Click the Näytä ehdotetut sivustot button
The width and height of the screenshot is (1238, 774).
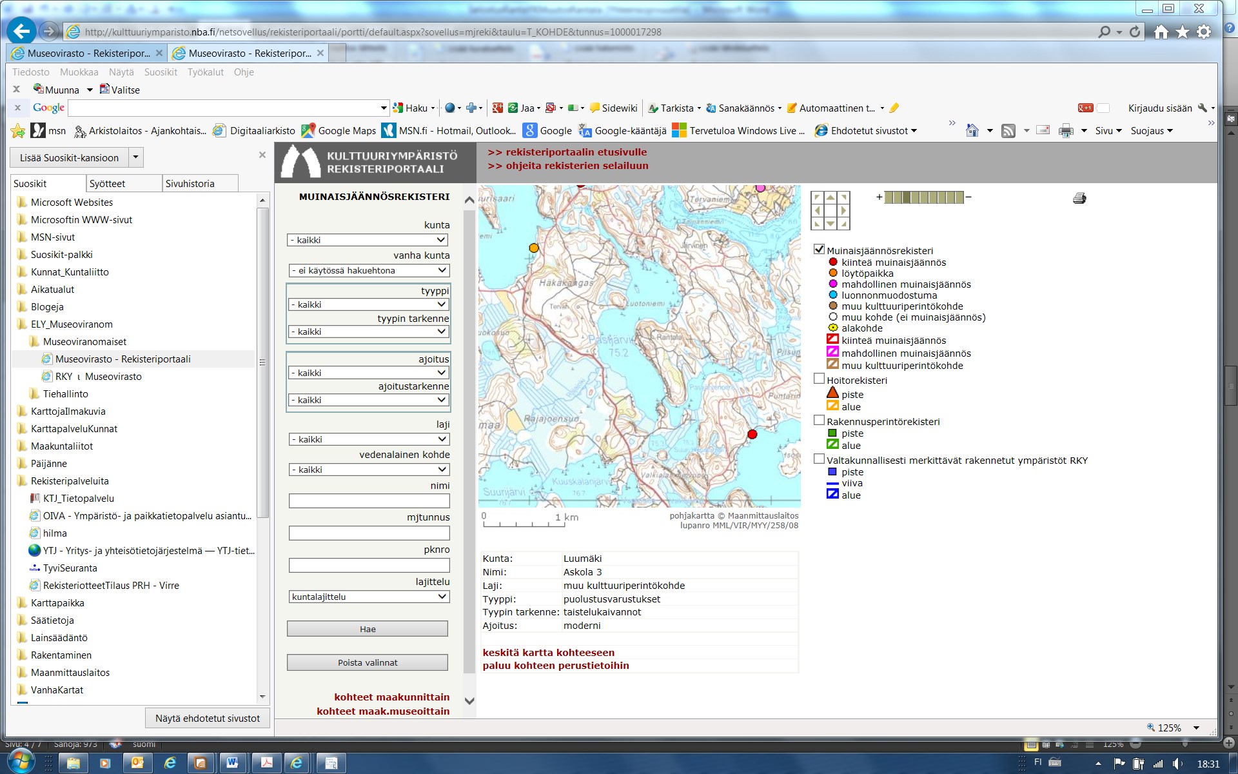tap(208, 718)
